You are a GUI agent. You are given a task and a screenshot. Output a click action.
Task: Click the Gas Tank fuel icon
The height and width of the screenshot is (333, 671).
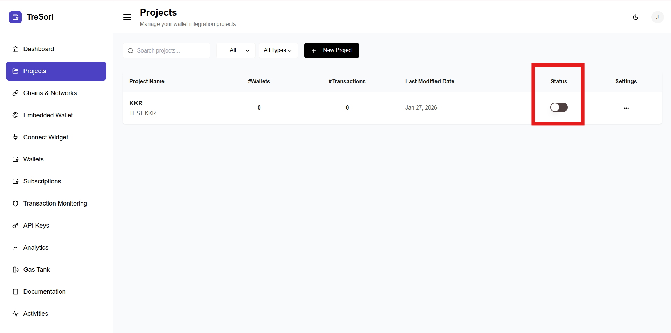15,270
